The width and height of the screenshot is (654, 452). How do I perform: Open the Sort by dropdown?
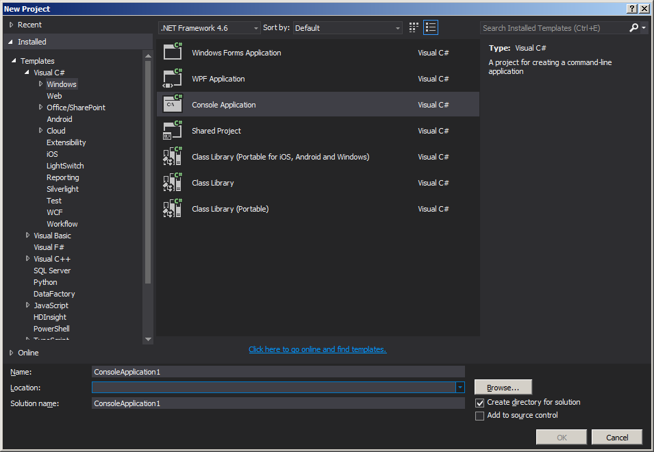point(396,27)
